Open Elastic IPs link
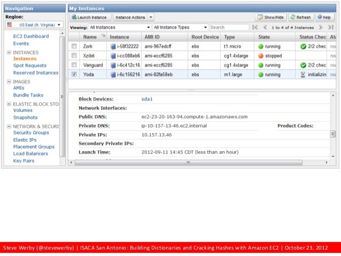Screen dimensions: 341x256 pos(25,140)
